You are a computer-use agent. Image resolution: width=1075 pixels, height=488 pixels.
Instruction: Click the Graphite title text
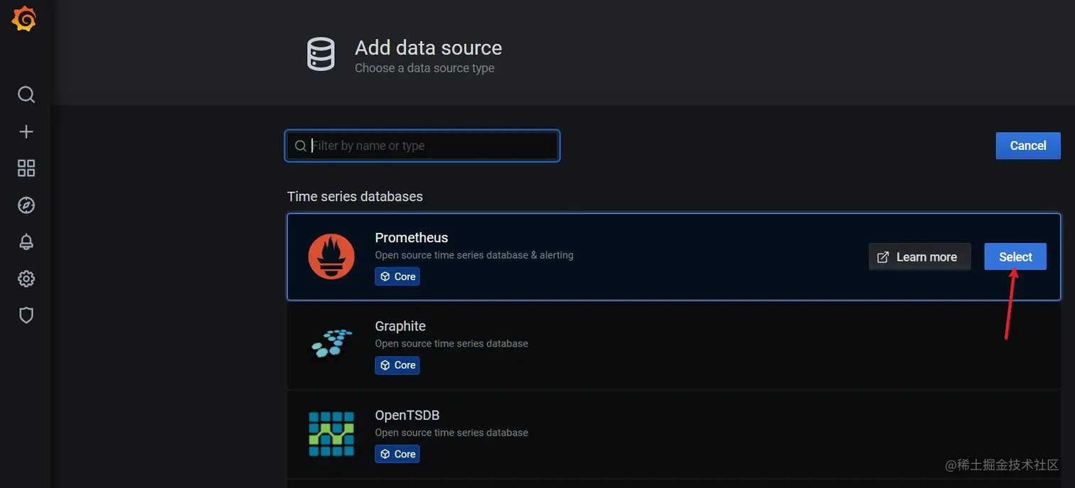[x=400, y=326]
